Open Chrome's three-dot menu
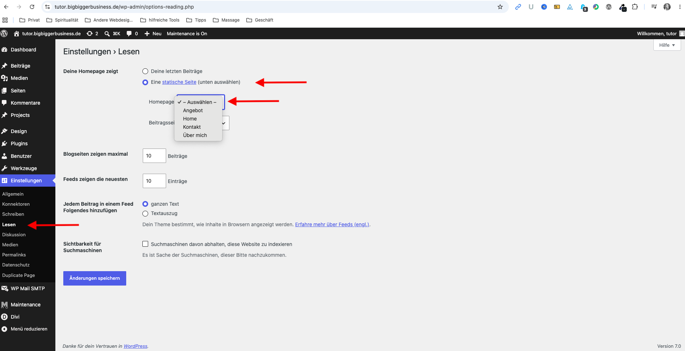 680,7
